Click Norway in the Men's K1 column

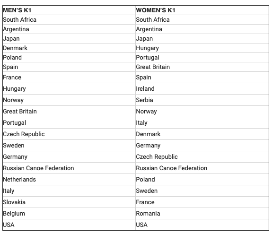[x=13, y=100]
